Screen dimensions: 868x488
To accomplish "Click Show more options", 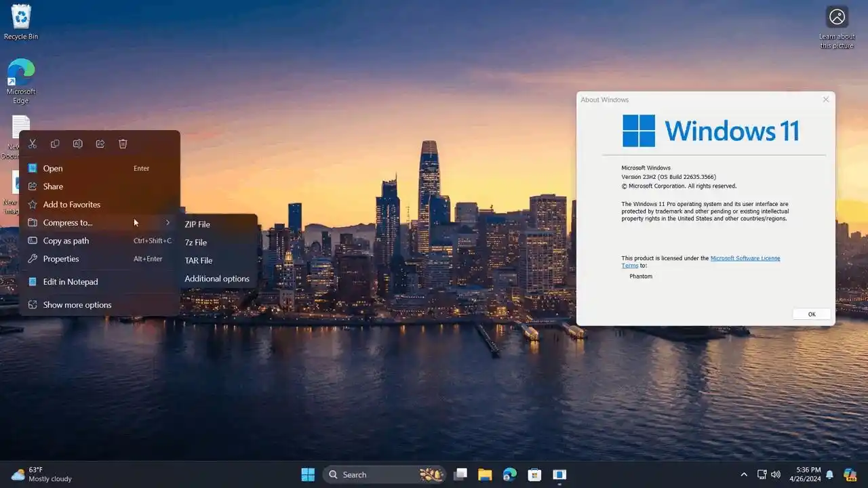I will tap(100, 305).
